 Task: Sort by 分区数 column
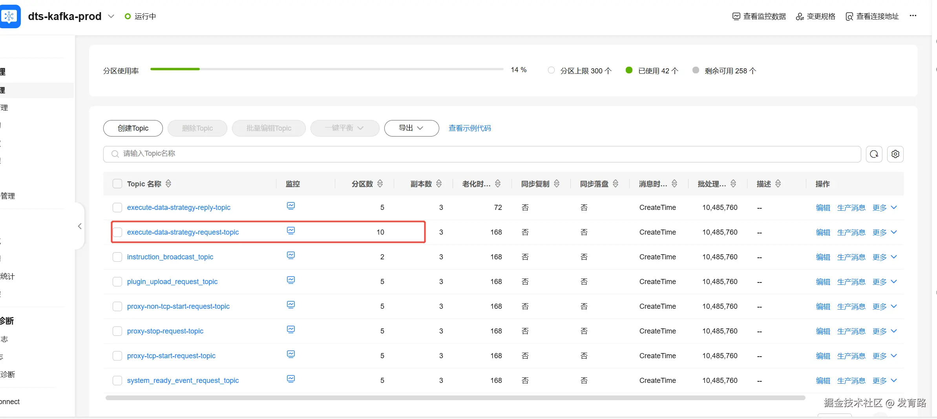coord(380,184)
